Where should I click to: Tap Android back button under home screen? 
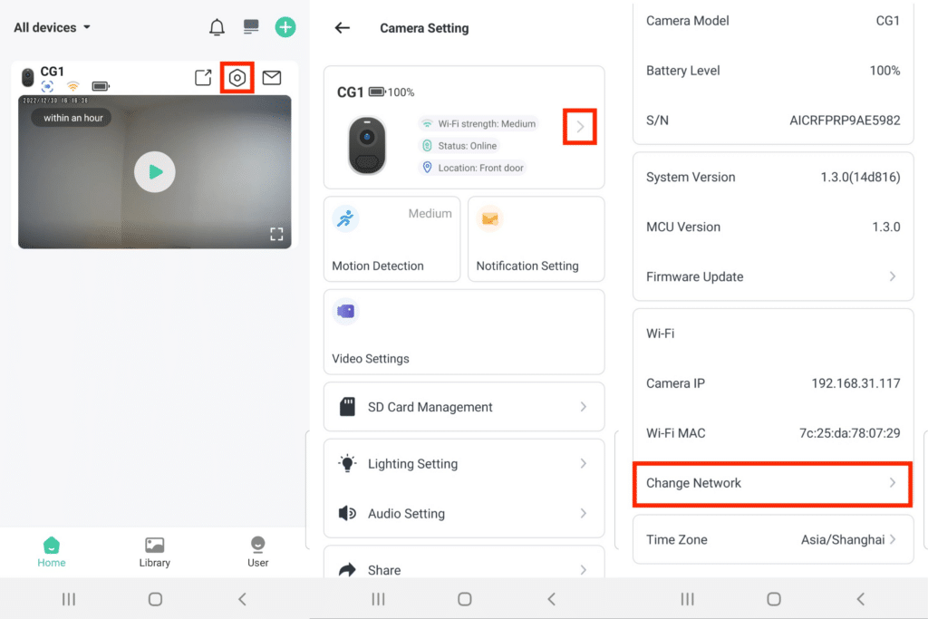(x=242, y=599)
